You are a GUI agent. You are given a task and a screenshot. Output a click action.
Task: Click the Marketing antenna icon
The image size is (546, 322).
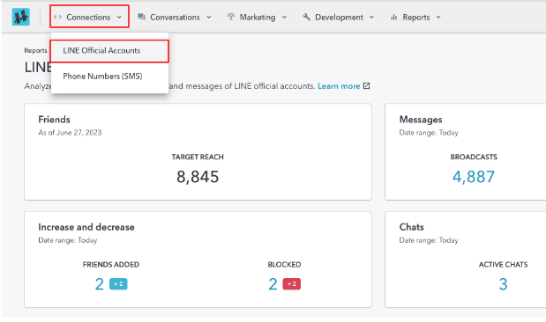tap(231, 17)
